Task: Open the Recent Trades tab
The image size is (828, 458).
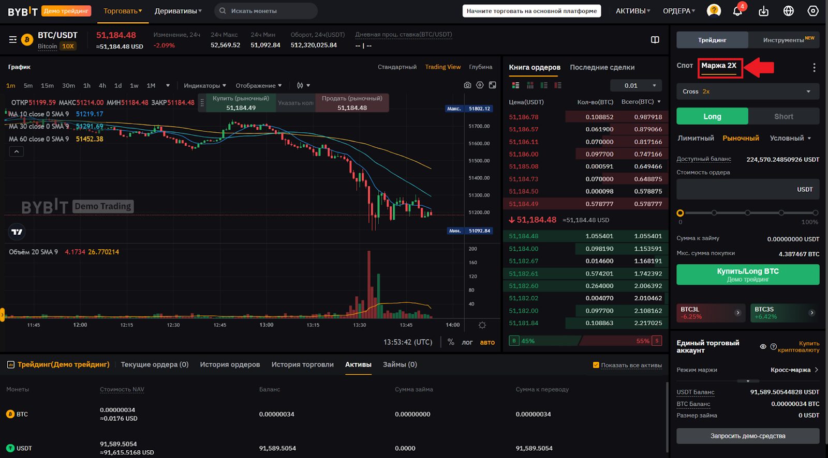Action: pyautogui.click(x=602, y=67)
